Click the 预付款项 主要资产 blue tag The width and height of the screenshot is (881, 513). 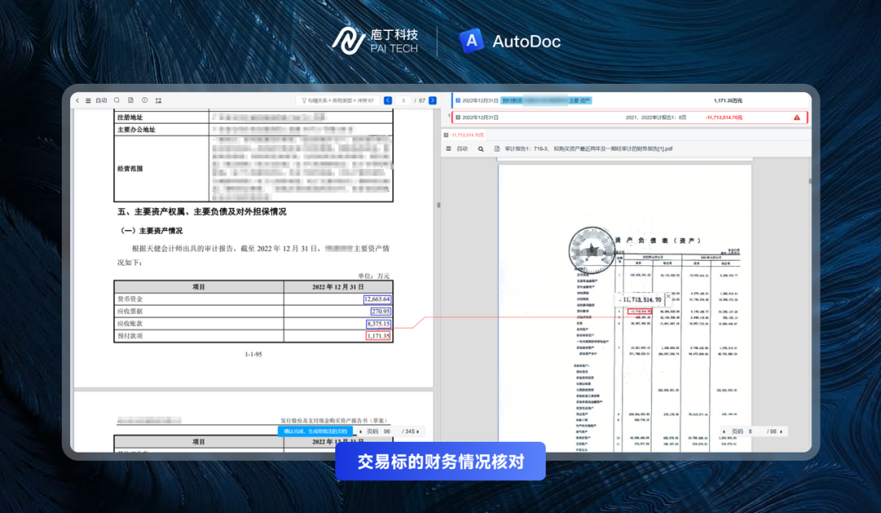pyautogui.click(x=546, y=100)
